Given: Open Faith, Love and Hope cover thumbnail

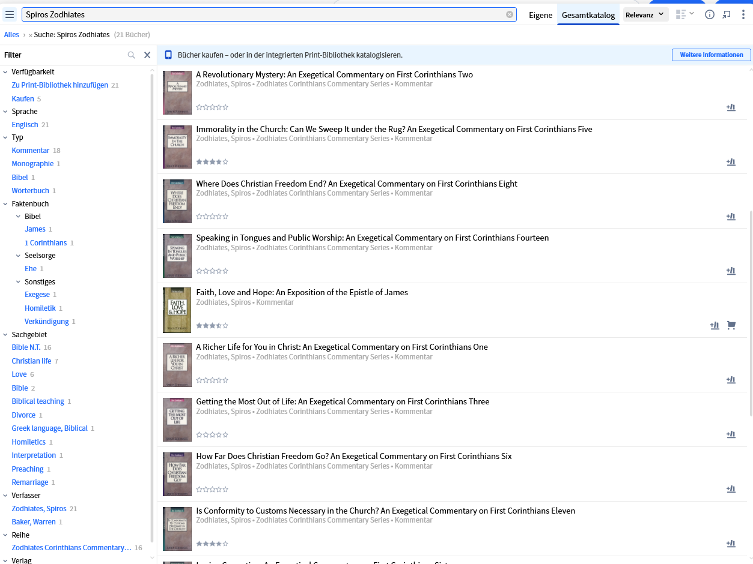Looking at the screenshot, I should (x=177, y=310).
